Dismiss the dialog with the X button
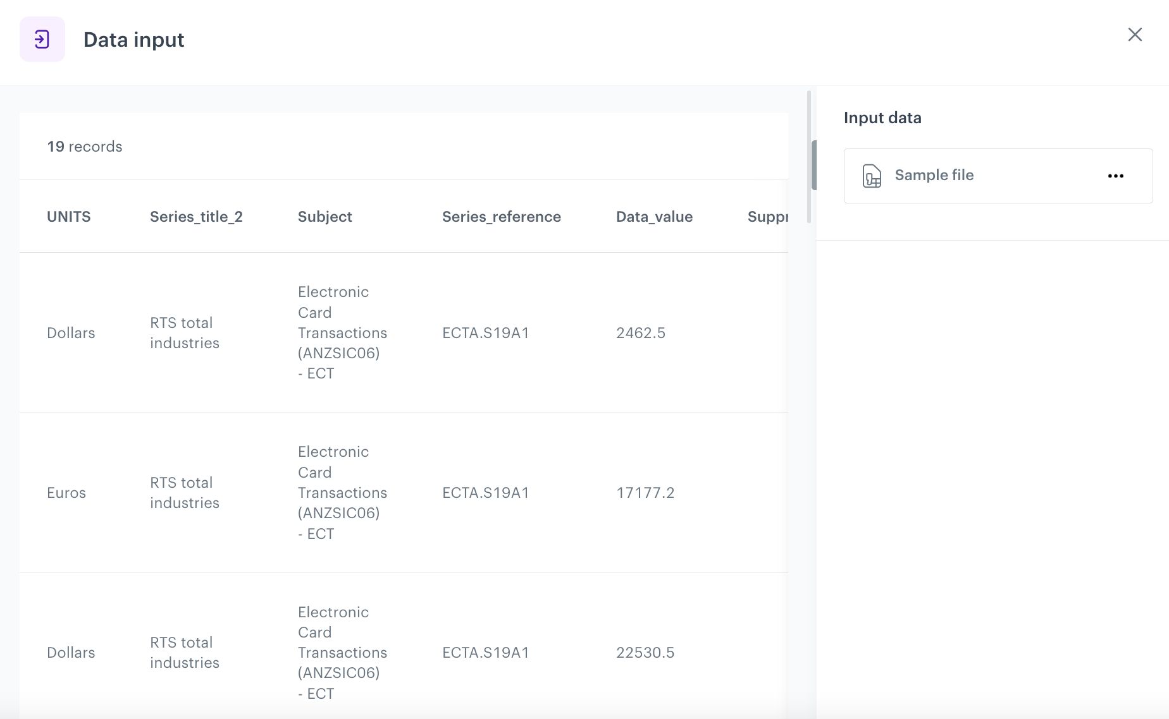This screenshot has width=1169, height=719. click(1135, 35)
